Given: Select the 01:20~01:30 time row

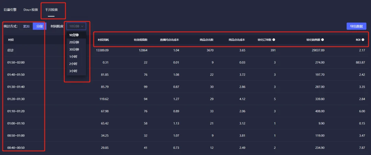Looking at the screenshot, I should click(16, 99).
